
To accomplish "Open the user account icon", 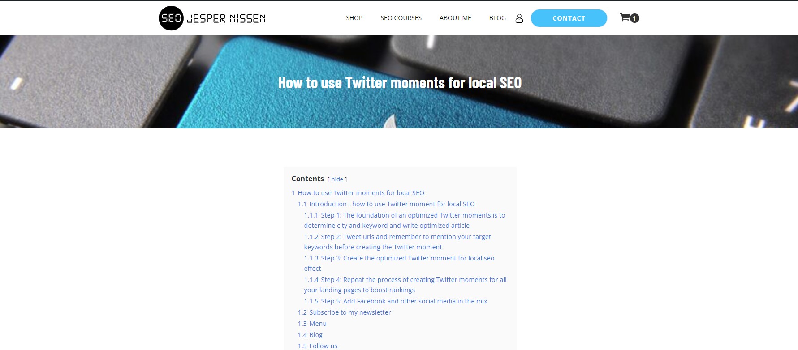I will click(519, 18).
